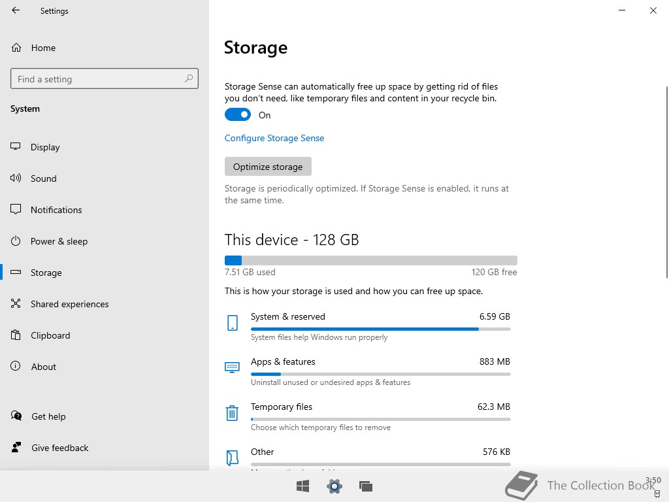
Task: Focus the Find a setting field
Action: pyautogui.click(x=105, y=78)
